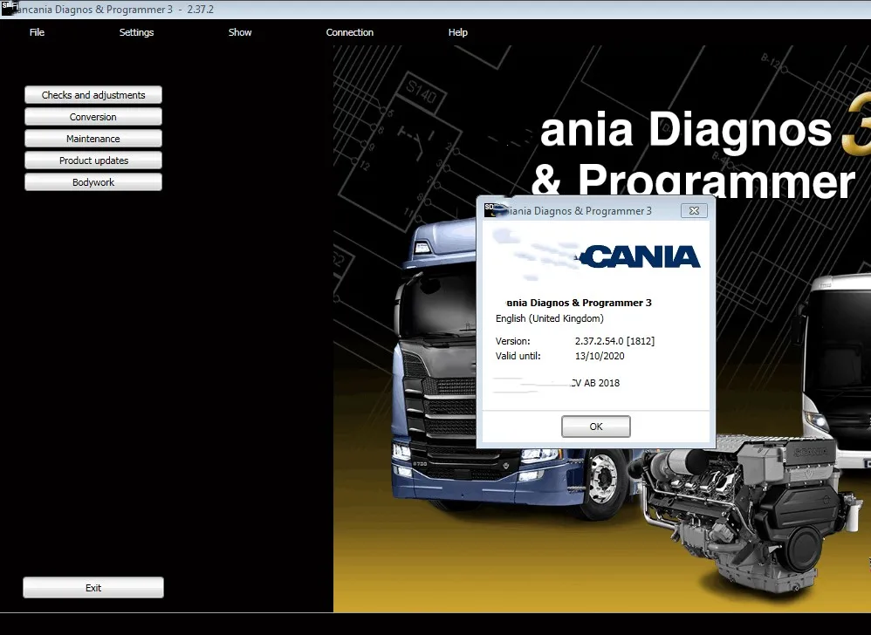Image resolution: width=871 pixels, height=635 pixels.
Task: Click the Scania logo in the about dialog
Action: pyautogui.click(x=641, y=256)
